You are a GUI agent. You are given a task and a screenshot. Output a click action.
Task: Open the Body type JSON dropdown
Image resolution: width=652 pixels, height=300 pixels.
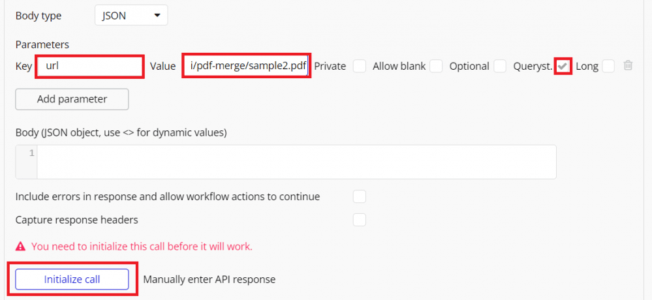[131, 15]
